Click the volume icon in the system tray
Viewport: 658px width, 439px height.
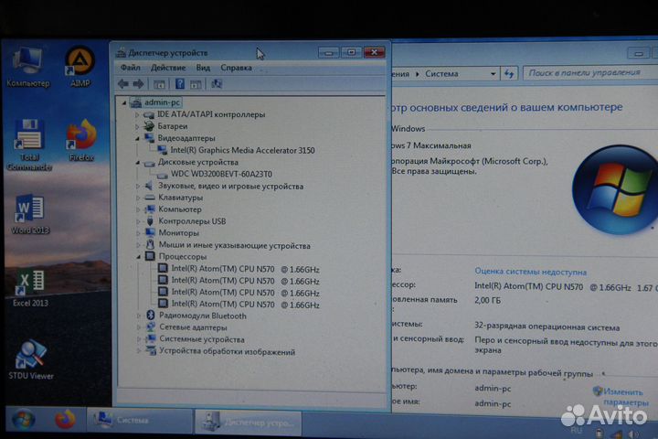(632, 434)
